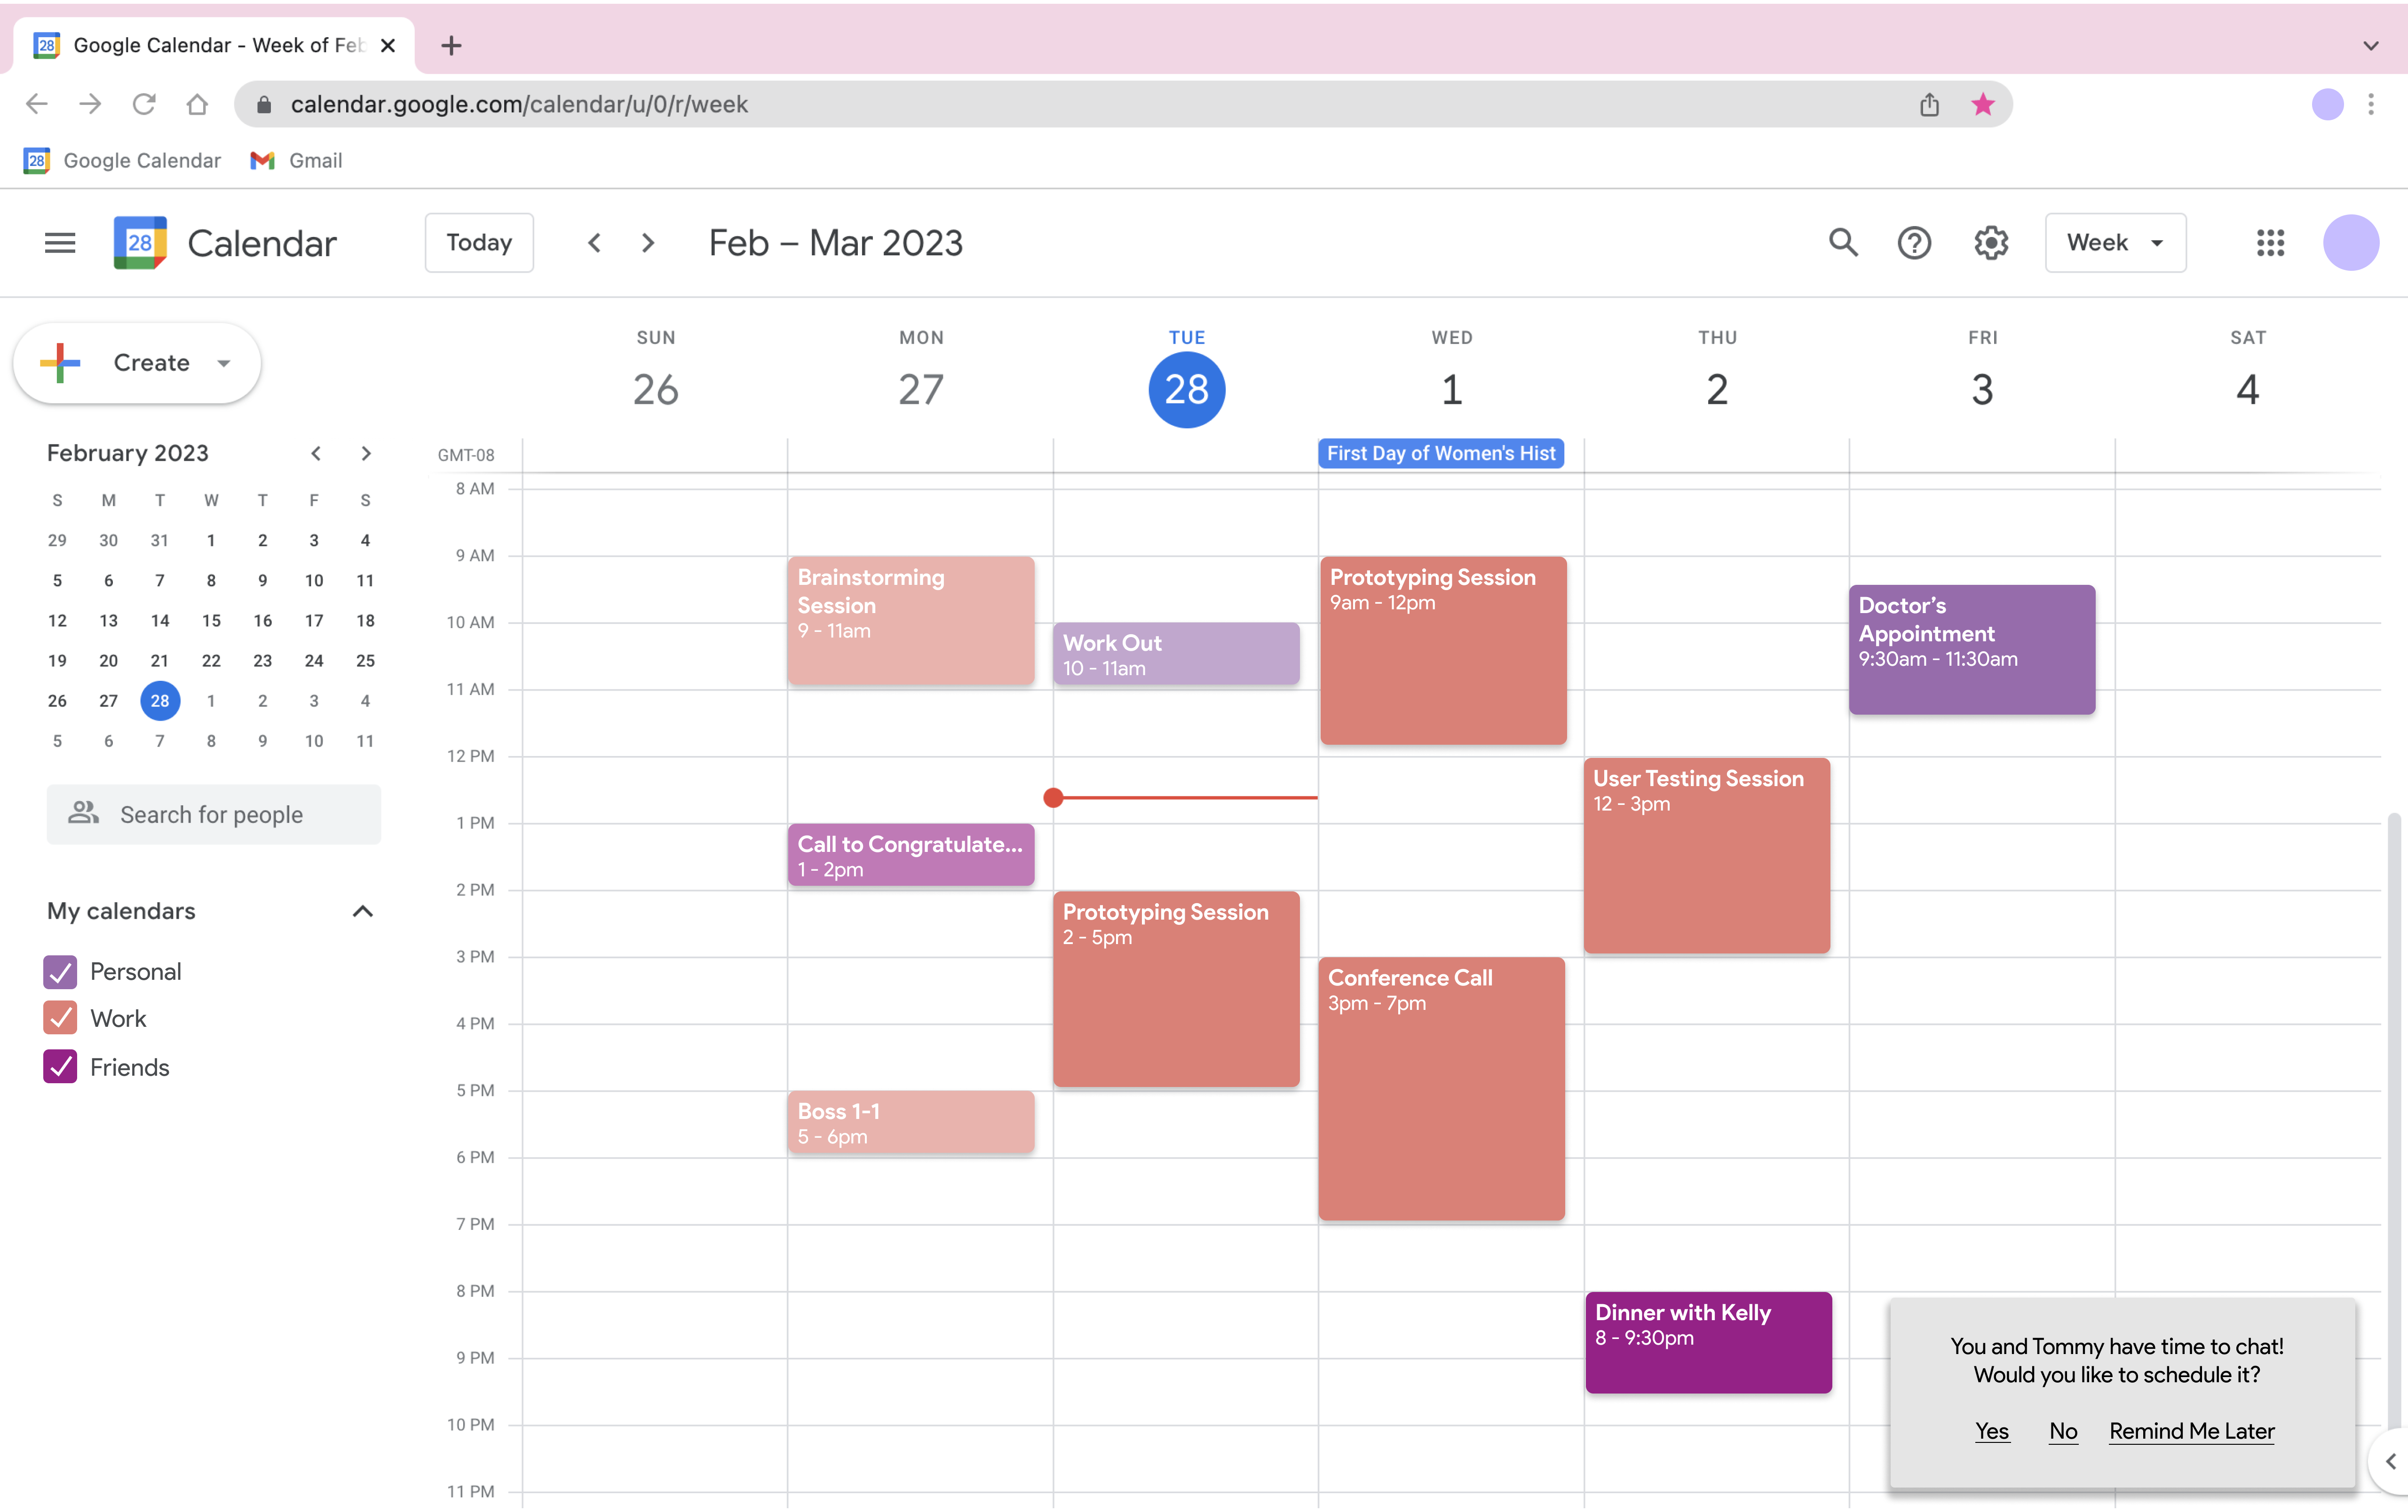Open a new browser tab
2408x1512 pixels.
coord(451,45)
